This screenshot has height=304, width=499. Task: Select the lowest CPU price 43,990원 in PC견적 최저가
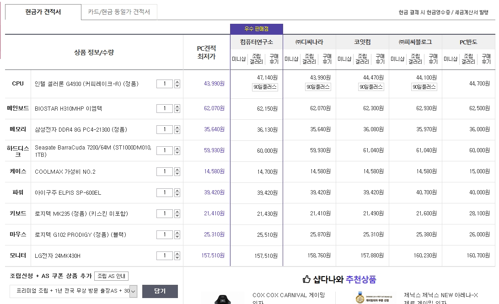[214, 84]
